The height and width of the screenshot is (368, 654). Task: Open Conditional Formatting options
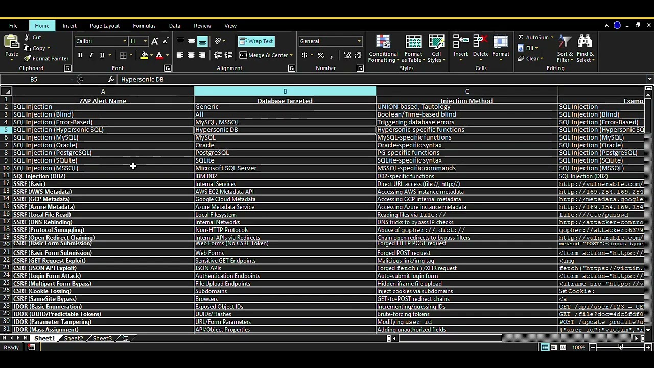[383, 49]
